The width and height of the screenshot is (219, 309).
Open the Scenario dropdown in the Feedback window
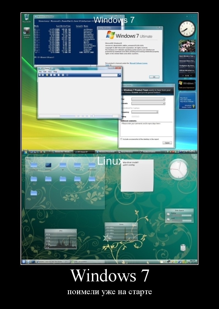[148, 103]
